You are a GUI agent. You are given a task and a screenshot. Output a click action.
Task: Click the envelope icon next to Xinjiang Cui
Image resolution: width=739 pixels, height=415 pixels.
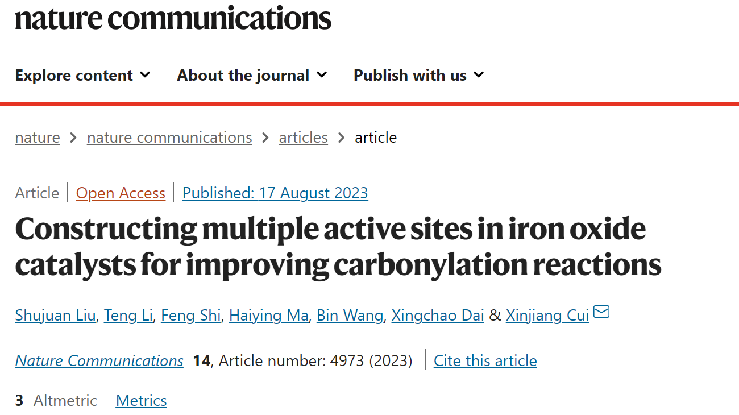point(601,312)
